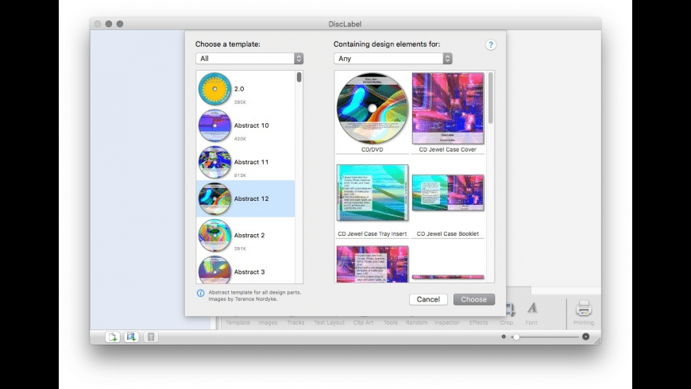The image size is (691, 389).
Task: Open the design elements 'Any' dropdown
Action: click(393, 59)
